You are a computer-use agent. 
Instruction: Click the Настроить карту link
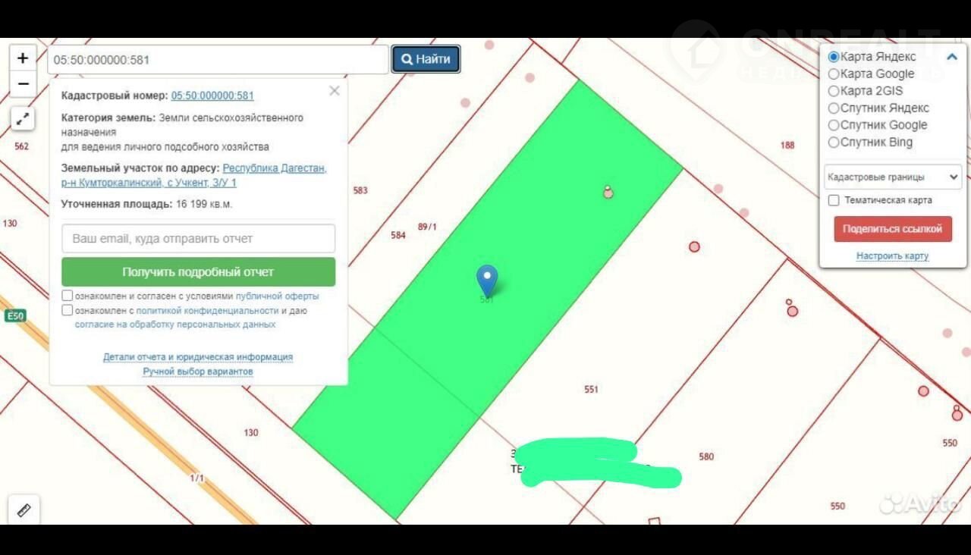tap(892, 256)
